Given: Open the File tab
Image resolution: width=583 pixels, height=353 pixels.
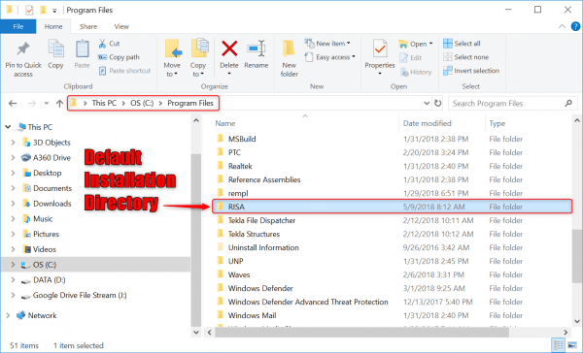Looking at the screenshot, I should tap(18, 26).
